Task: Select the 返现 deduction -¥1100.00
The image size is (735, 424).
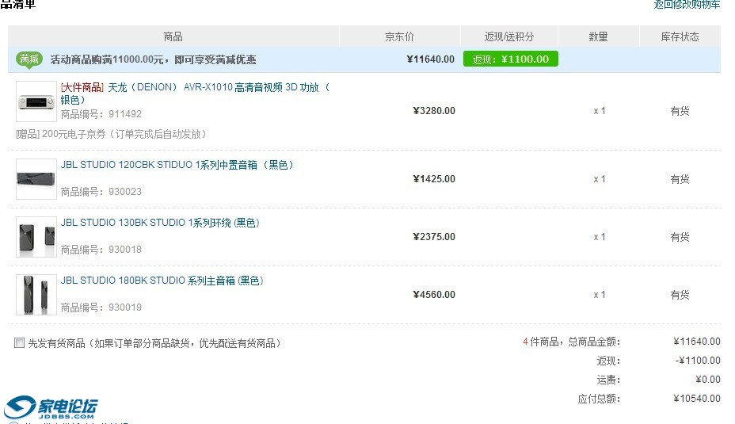Action: click(x=698, y=361)
